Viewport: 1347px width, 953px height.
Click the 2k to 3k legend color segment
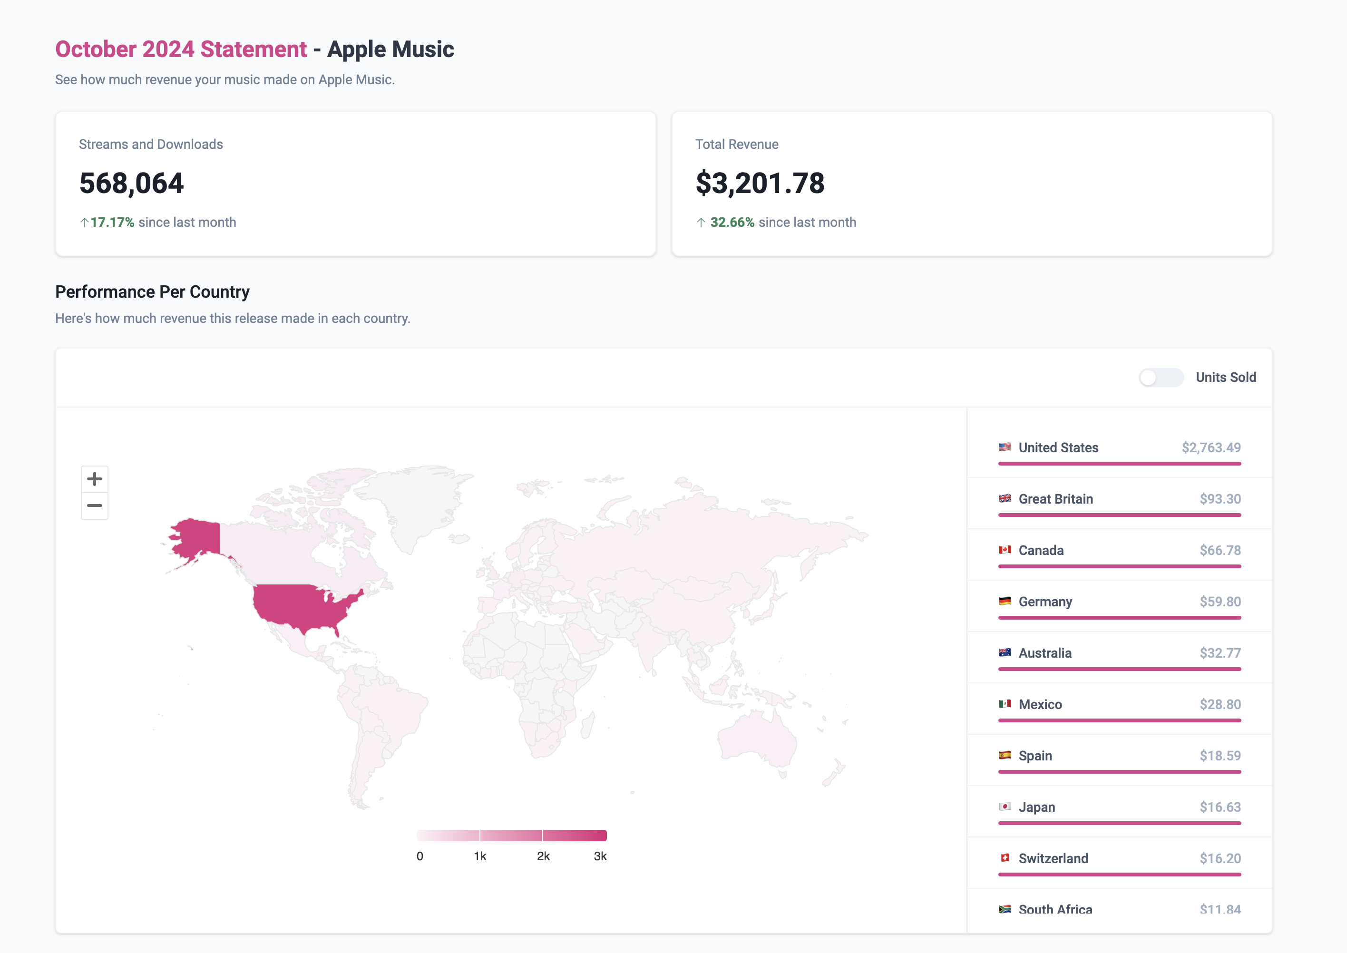[575, 835]
